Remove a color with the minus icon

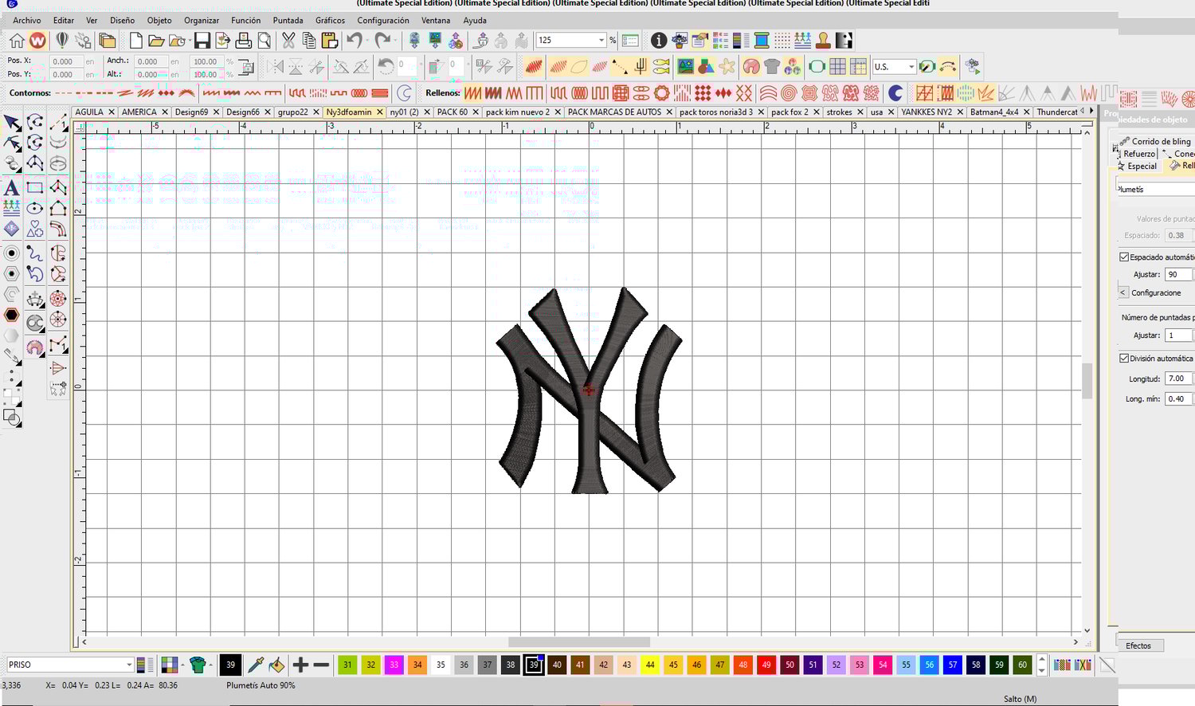tap(322, 665)
